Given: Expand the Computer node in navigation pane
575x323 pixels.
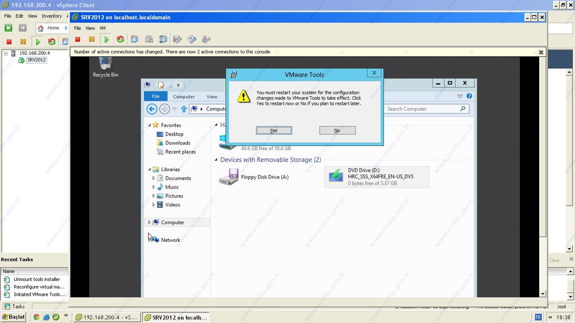Looking at the screenshot, I should (149, 222).
